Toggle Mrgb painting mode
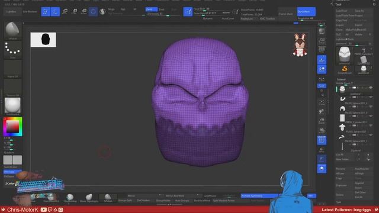 tap(111, 9)
